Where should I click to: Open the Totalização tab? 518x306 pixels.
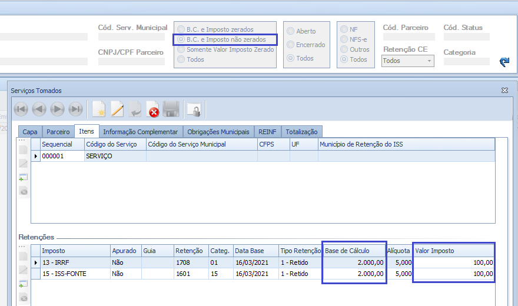301,132
